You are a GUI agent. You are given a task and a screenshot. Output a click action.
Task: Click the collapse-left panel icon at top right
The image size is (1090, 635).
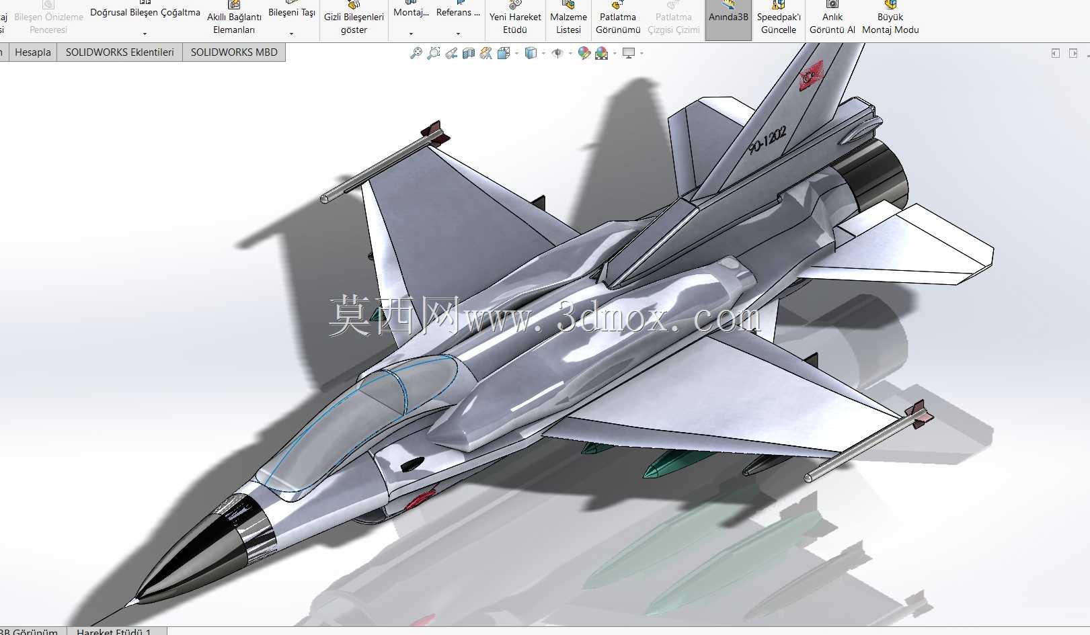click(x=1056, y=53)
